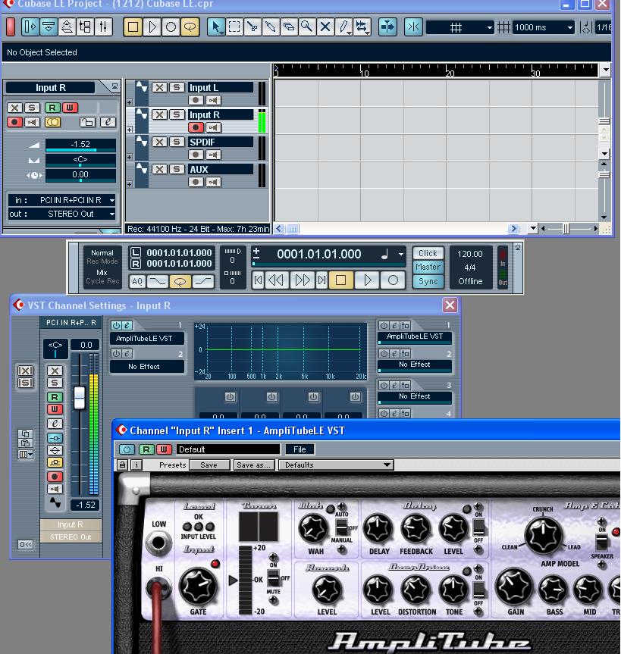Open the Mixer from toolbar
The width and height of the screenshot is (621, 654).
(x=103, y=27)
